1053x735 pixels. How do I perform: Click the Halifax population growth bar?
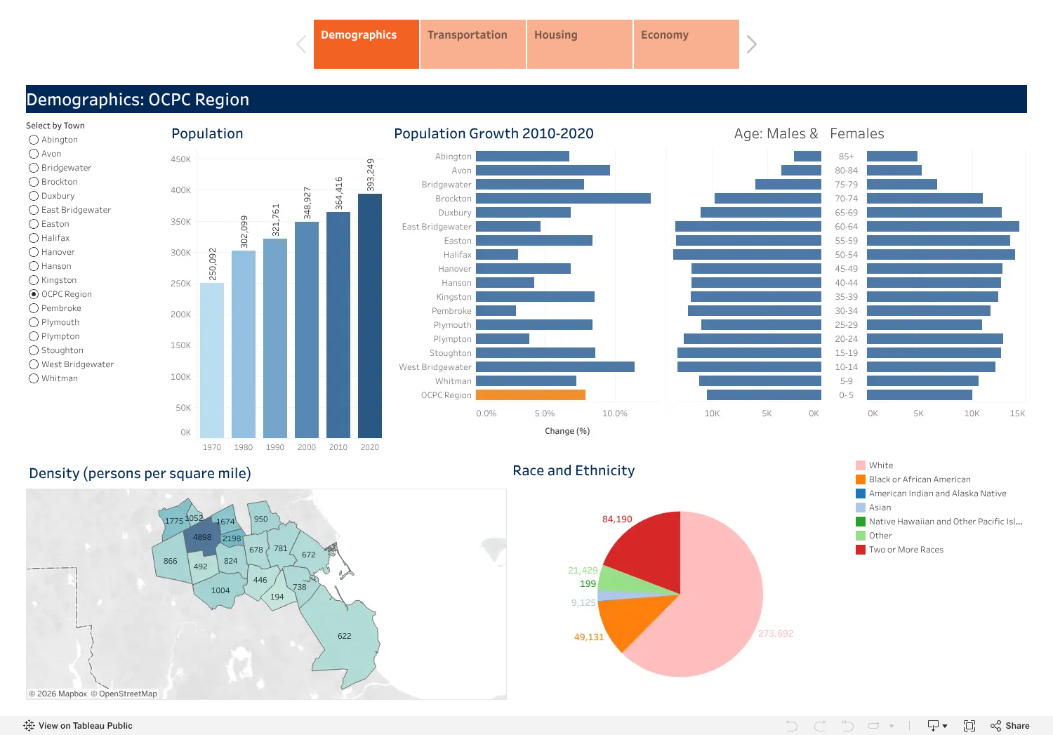[497, 255]
